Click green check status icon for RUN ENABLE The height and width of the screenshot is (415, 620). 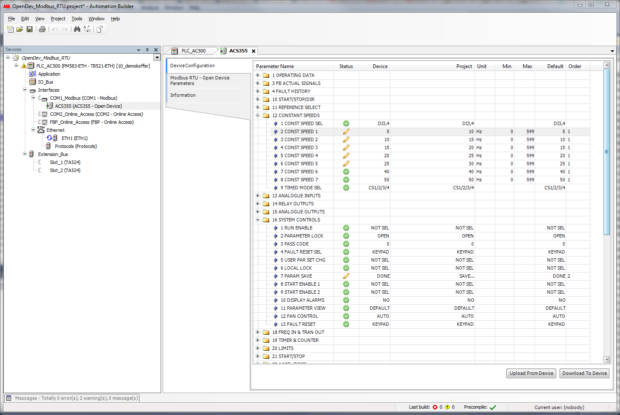pos(346,228)
